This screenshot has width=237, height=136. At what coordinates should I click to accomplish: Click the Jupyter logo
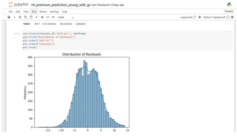pyautogui.click(x=19, y=4)
